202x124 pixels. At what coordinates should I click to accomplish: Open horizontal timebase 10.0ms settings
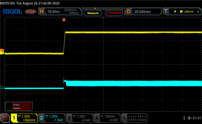pyautogui.click(x=60, y=12)
